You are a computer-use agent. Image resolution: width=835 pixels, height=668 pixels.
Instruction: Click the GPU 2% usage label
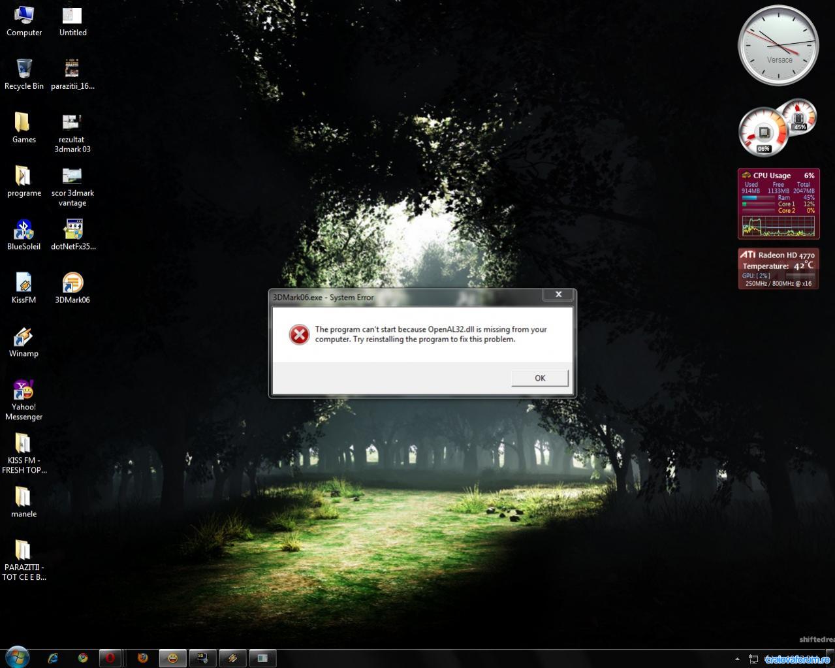(756, 276)
